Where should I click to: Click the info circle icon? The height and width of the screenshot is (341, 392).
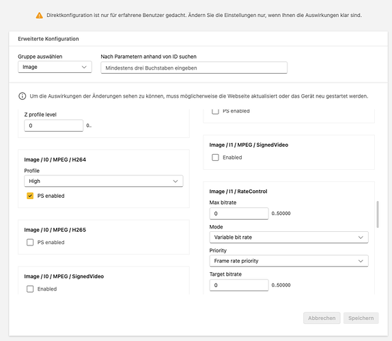coord(23,96)
